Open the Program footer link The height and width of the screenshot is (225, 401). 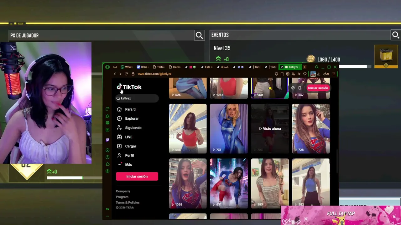(122, 197)
